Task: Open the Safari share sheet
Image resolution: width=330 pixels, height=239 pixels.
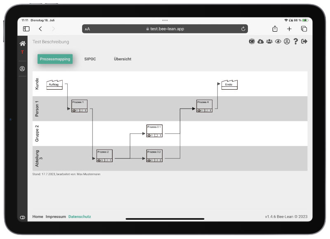Action: [275, 29]
